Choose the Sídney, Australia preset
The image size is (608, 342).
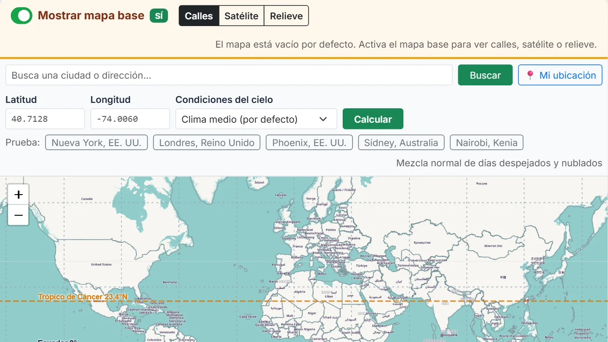coord(401,142)
